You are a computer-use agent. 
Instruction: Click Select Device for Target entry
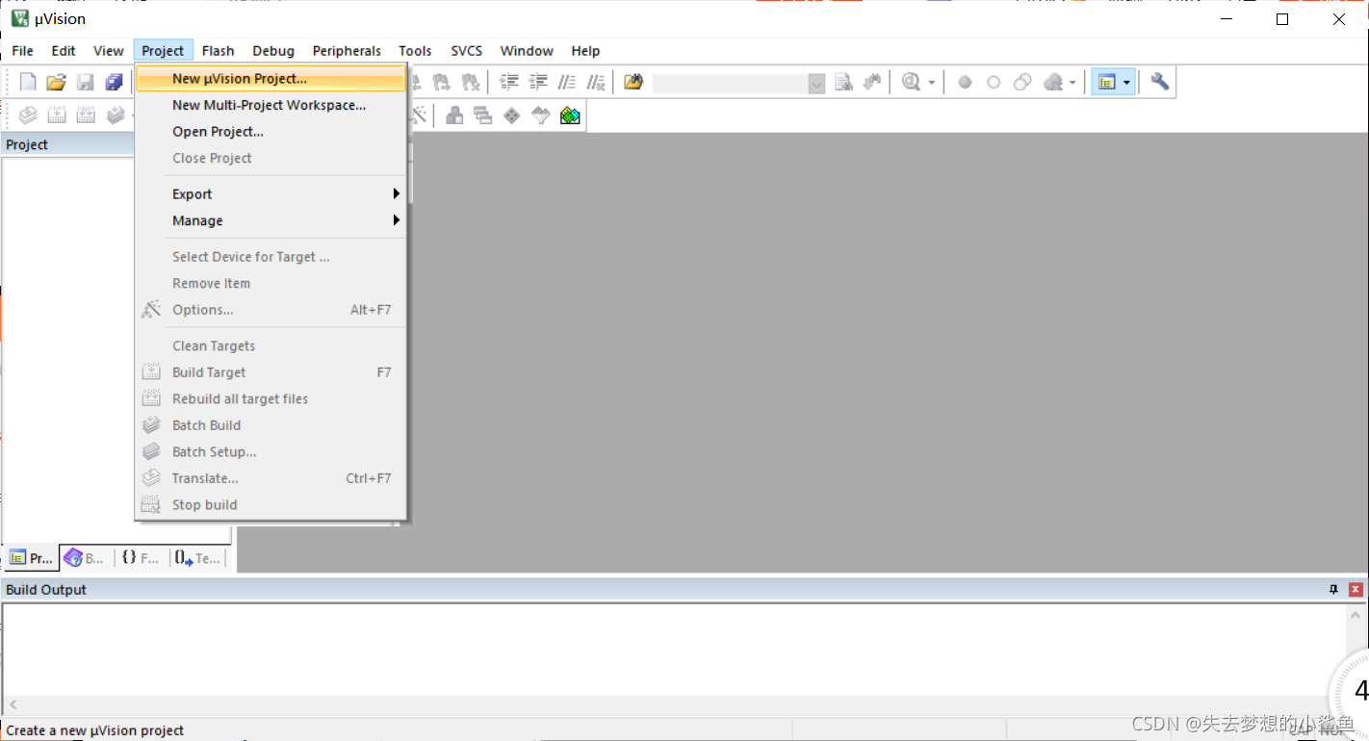click(x=271, y=257)
